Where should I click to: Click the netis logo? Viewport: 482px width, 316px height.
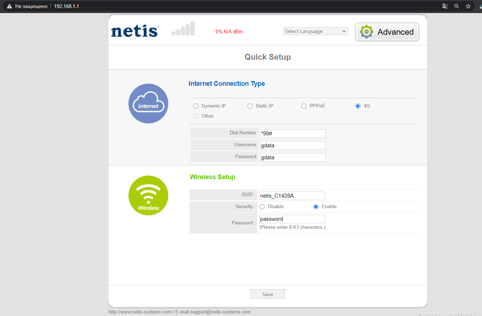[x=135, y=31]
